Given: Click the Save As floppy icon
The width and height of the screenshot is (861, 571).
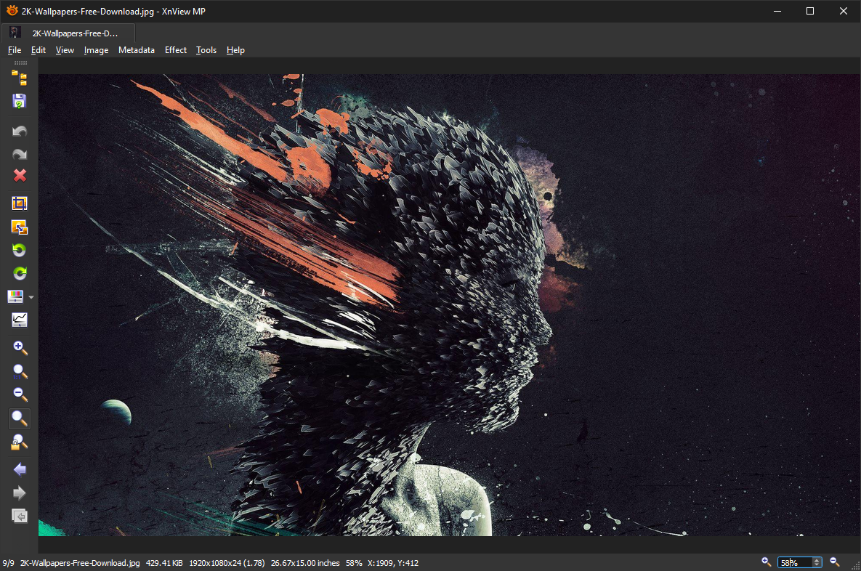Looking at the screenshot, I should coord(20,101).
